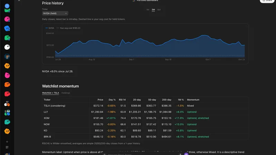Select the white blob avatar in sidebar
Viewport: 276px width, 155px height.
pos(7,47)
